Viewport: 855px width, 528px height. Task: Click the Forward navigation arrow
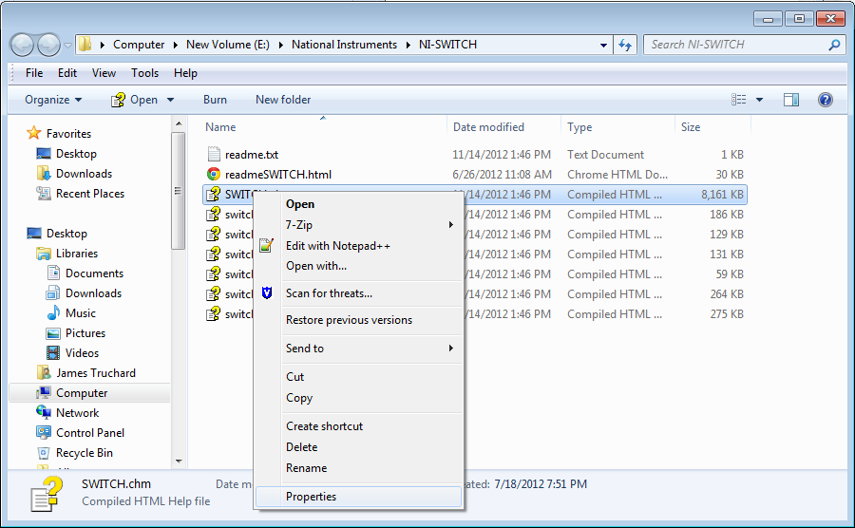pos(48,45)
